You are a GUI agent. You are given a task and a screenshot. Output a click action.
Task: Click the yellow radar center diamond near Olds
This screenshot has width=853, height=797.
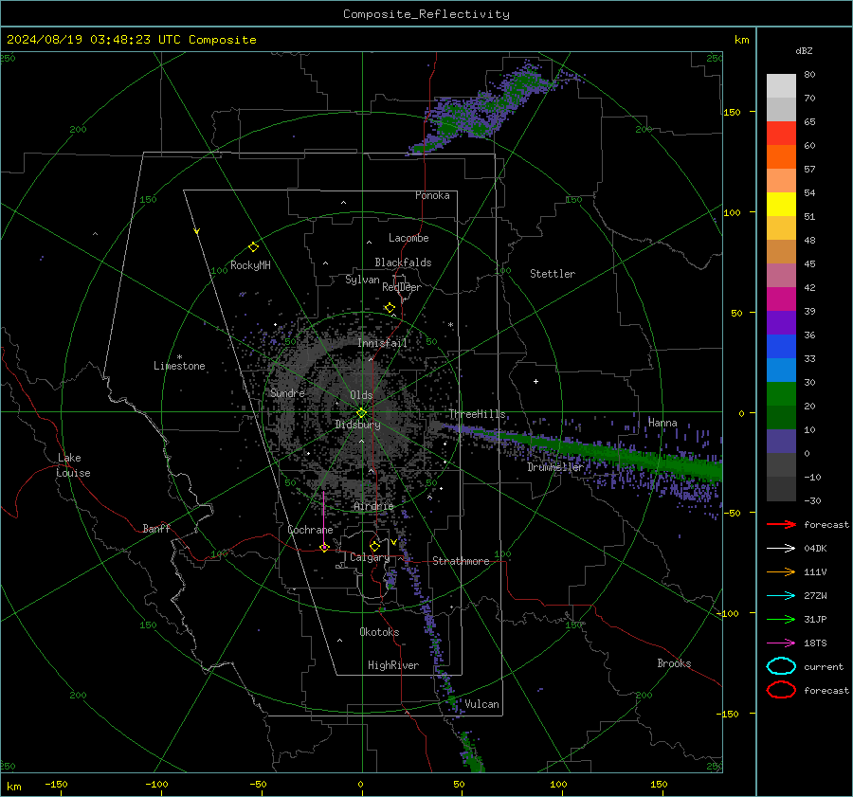[361, 413]
